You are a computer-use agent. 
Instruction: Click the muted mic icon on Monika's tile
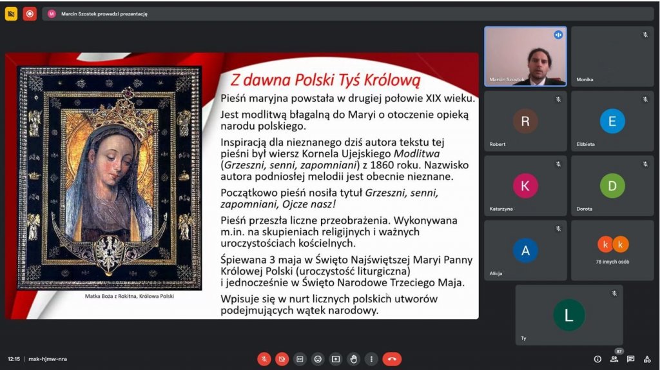point(645,35)
